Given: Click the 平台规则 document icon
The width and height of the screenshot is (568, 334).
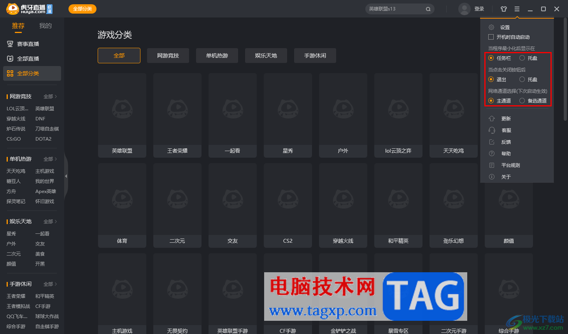Looking at the screenshot, I should pyautogui.click(x=492, y=165).
